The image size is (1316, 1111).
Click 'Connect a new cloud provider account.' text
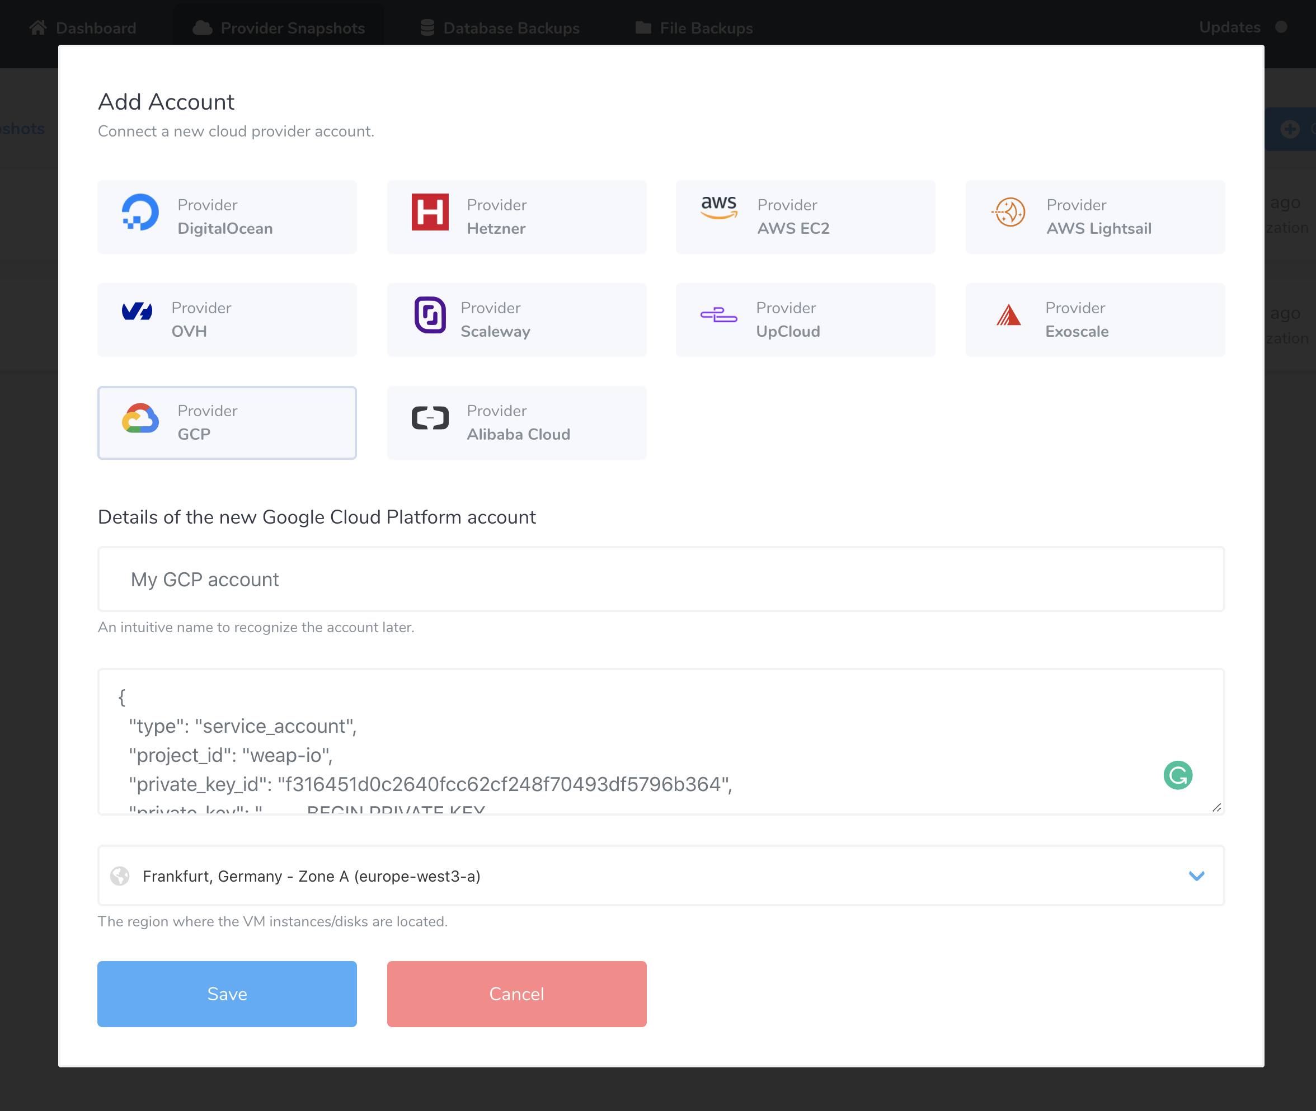click(x=236, y=131)
